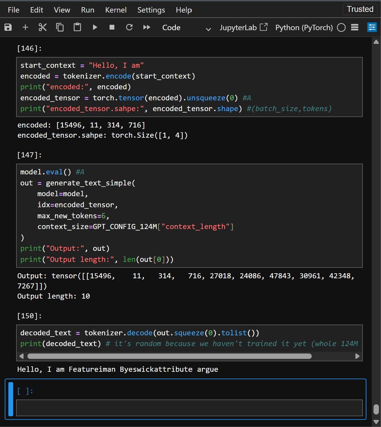This screenshot has height=427, width=381.
Task: Click the vertical scrollbar down arrow
Action: tap(376, 422)
